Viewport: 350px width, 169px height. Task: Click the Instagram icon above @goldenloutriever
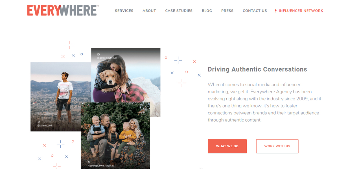pos(99,54)
